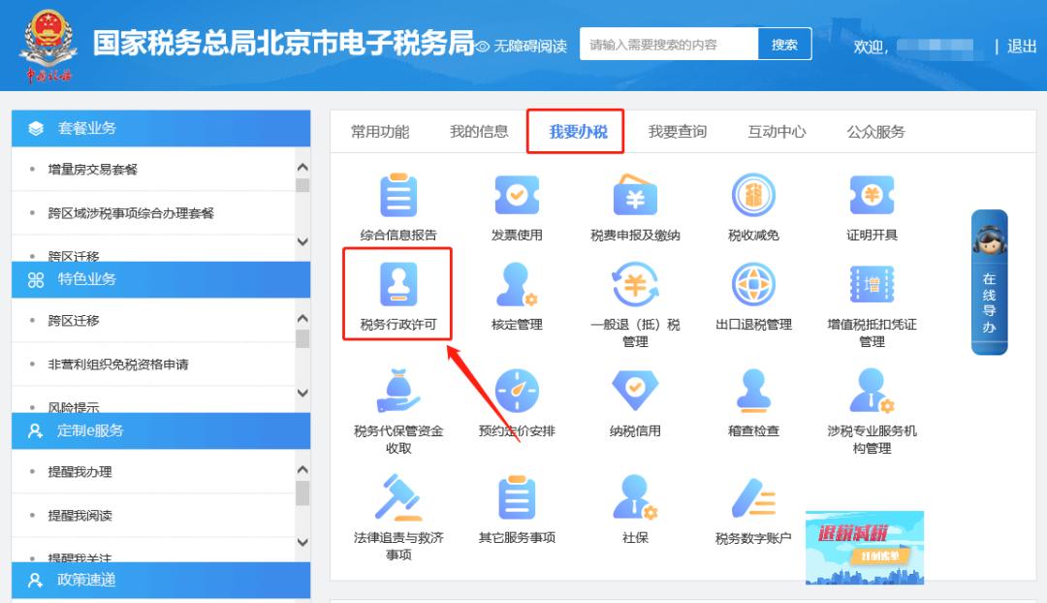Open 跨区域涉税事项综合办理套餐 link
Viewport: 1047px width, 603px height.
[x=131, y=213]
